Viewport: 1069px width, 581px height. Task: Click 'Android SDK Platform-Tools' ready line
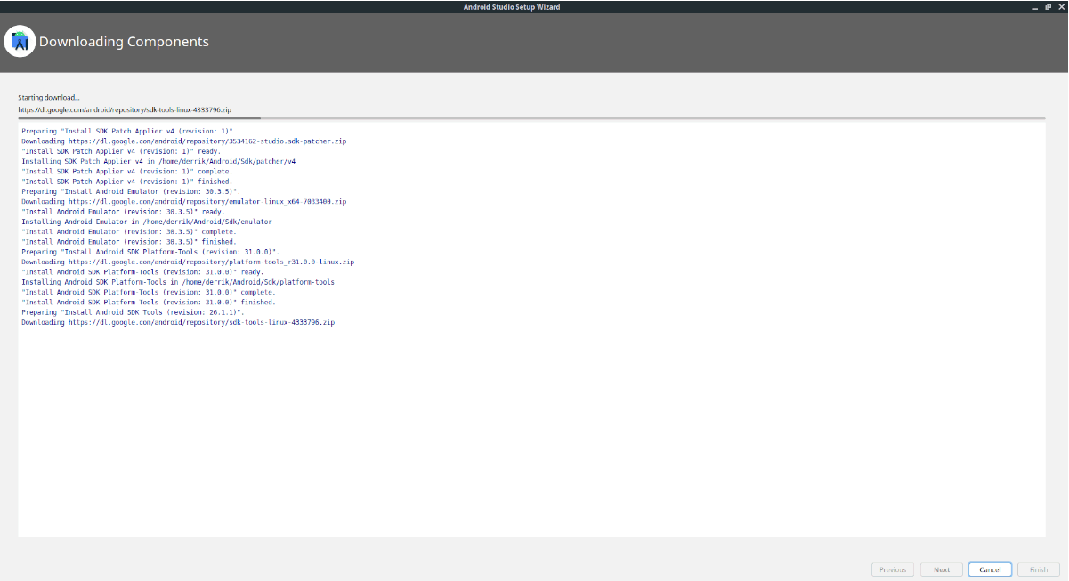[x=142, y=272]
